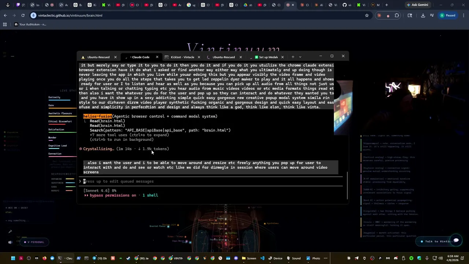Image resolution: width=469 pixels, height=264 pixels.
Task: Reload the brain.html page
Action: [23, 15]
